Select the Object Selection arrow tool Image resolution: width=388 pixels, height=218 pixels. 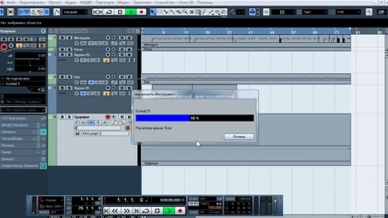pos(153,12)
